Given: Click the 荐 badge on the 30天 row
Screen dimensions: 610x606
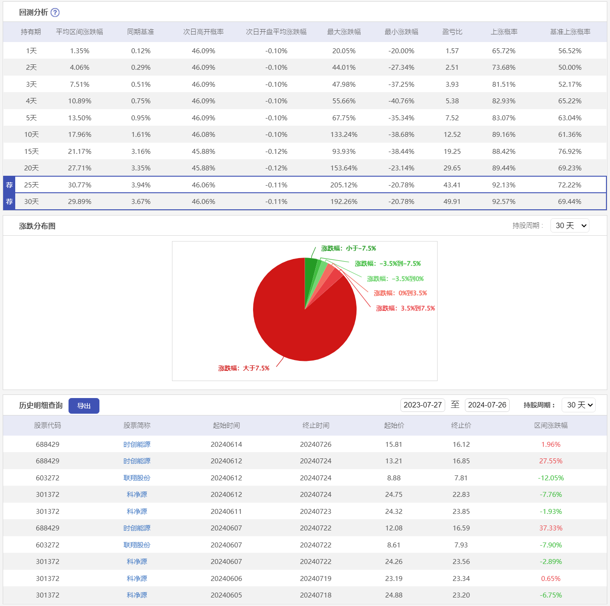Looking at the screenshot, I should coord(9,202).
